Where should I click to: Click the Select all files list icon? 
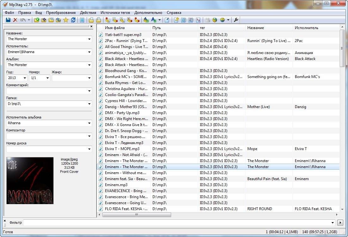(x=82, y=20)
